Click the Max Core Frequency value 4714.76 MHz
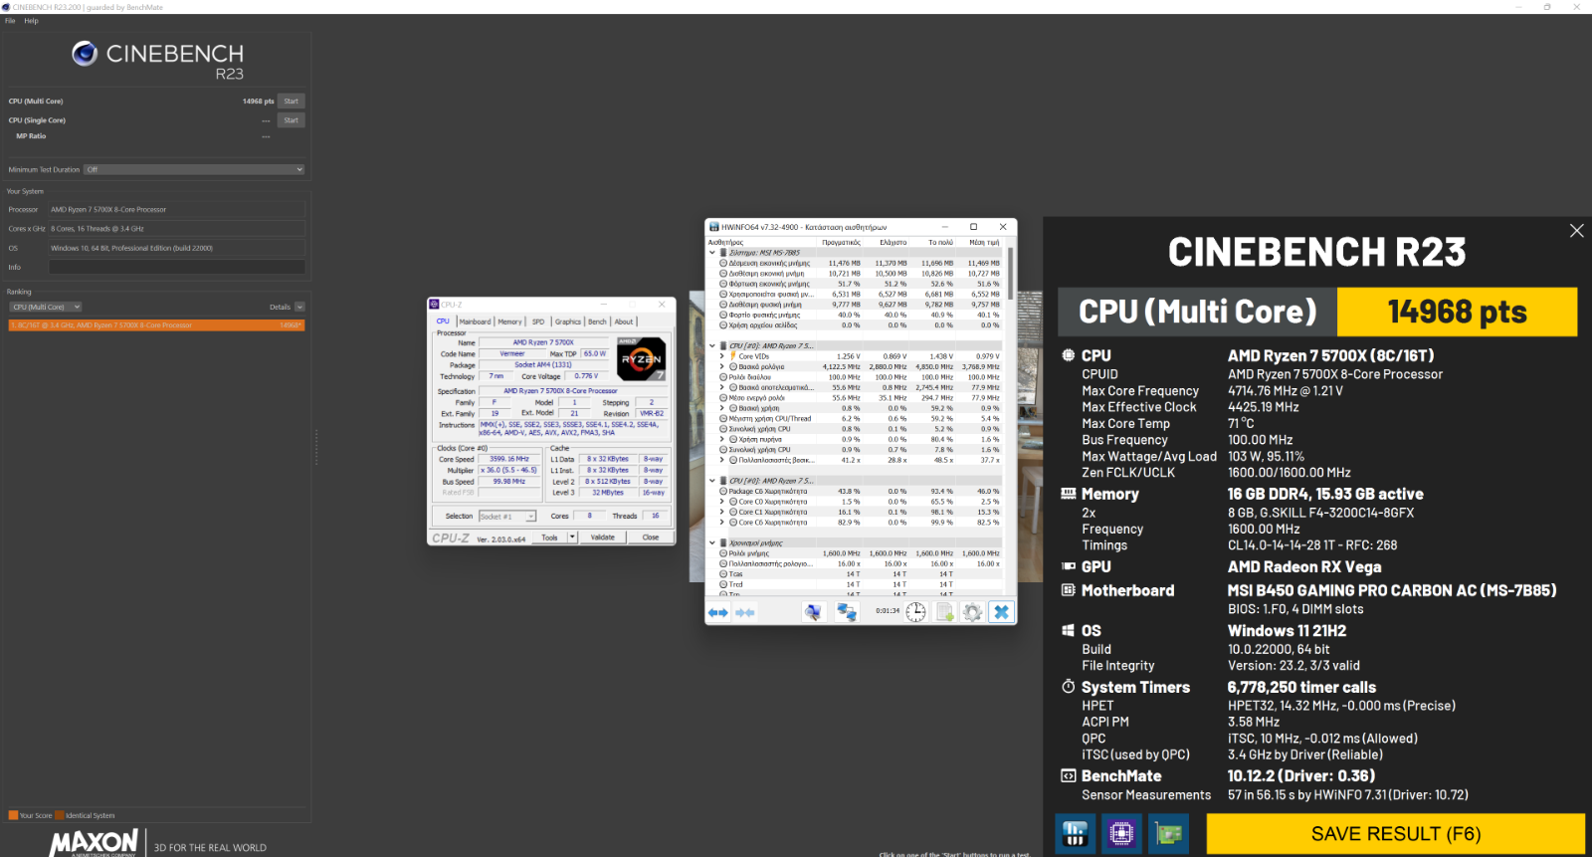The width and height of the screenshot is (1592, 857). (1286, 391)
